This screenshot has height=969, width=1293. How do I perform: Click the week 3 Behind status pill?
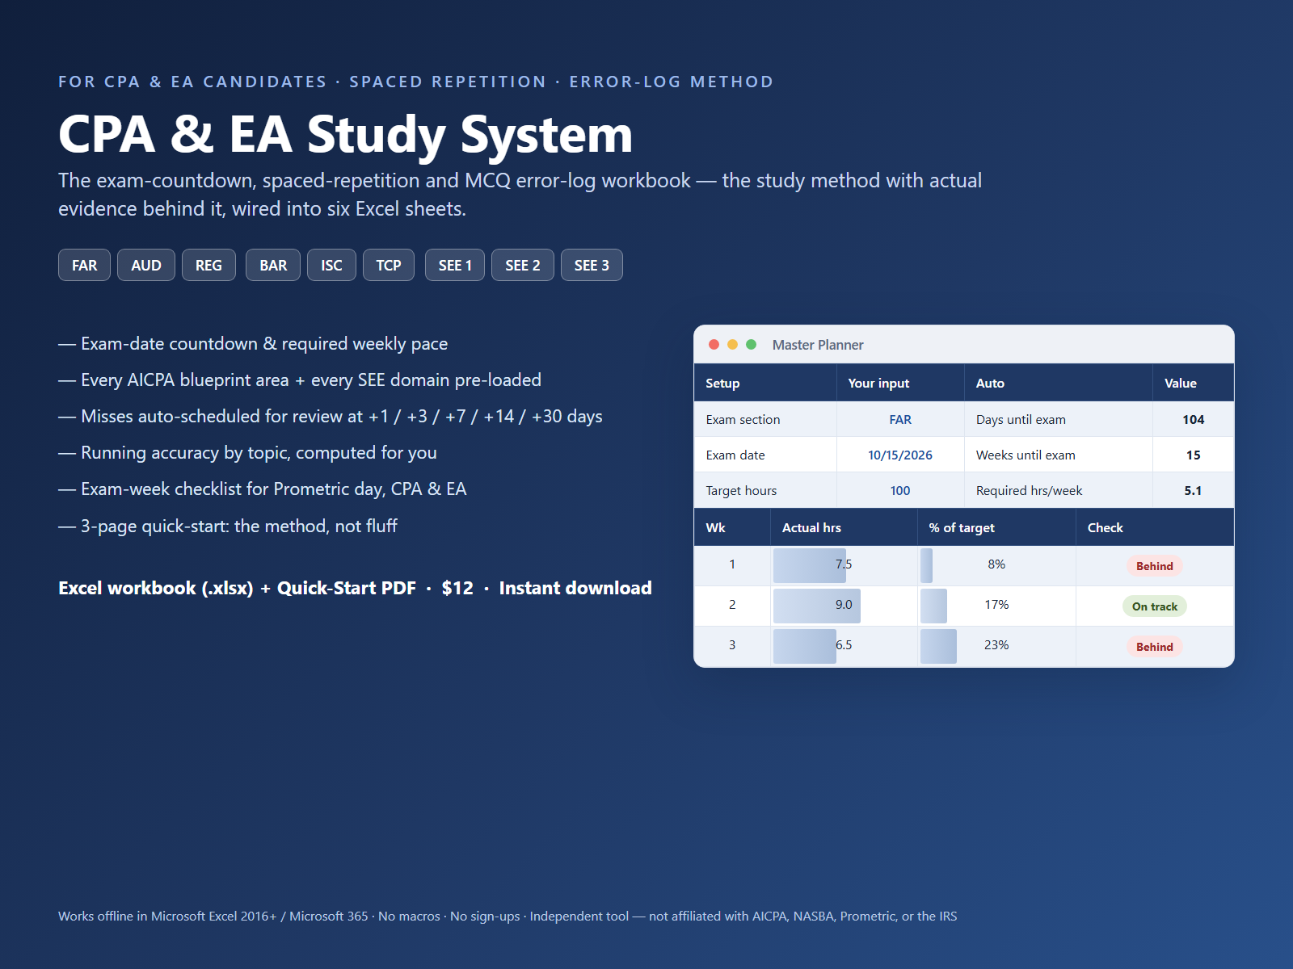click(1154, 647)
